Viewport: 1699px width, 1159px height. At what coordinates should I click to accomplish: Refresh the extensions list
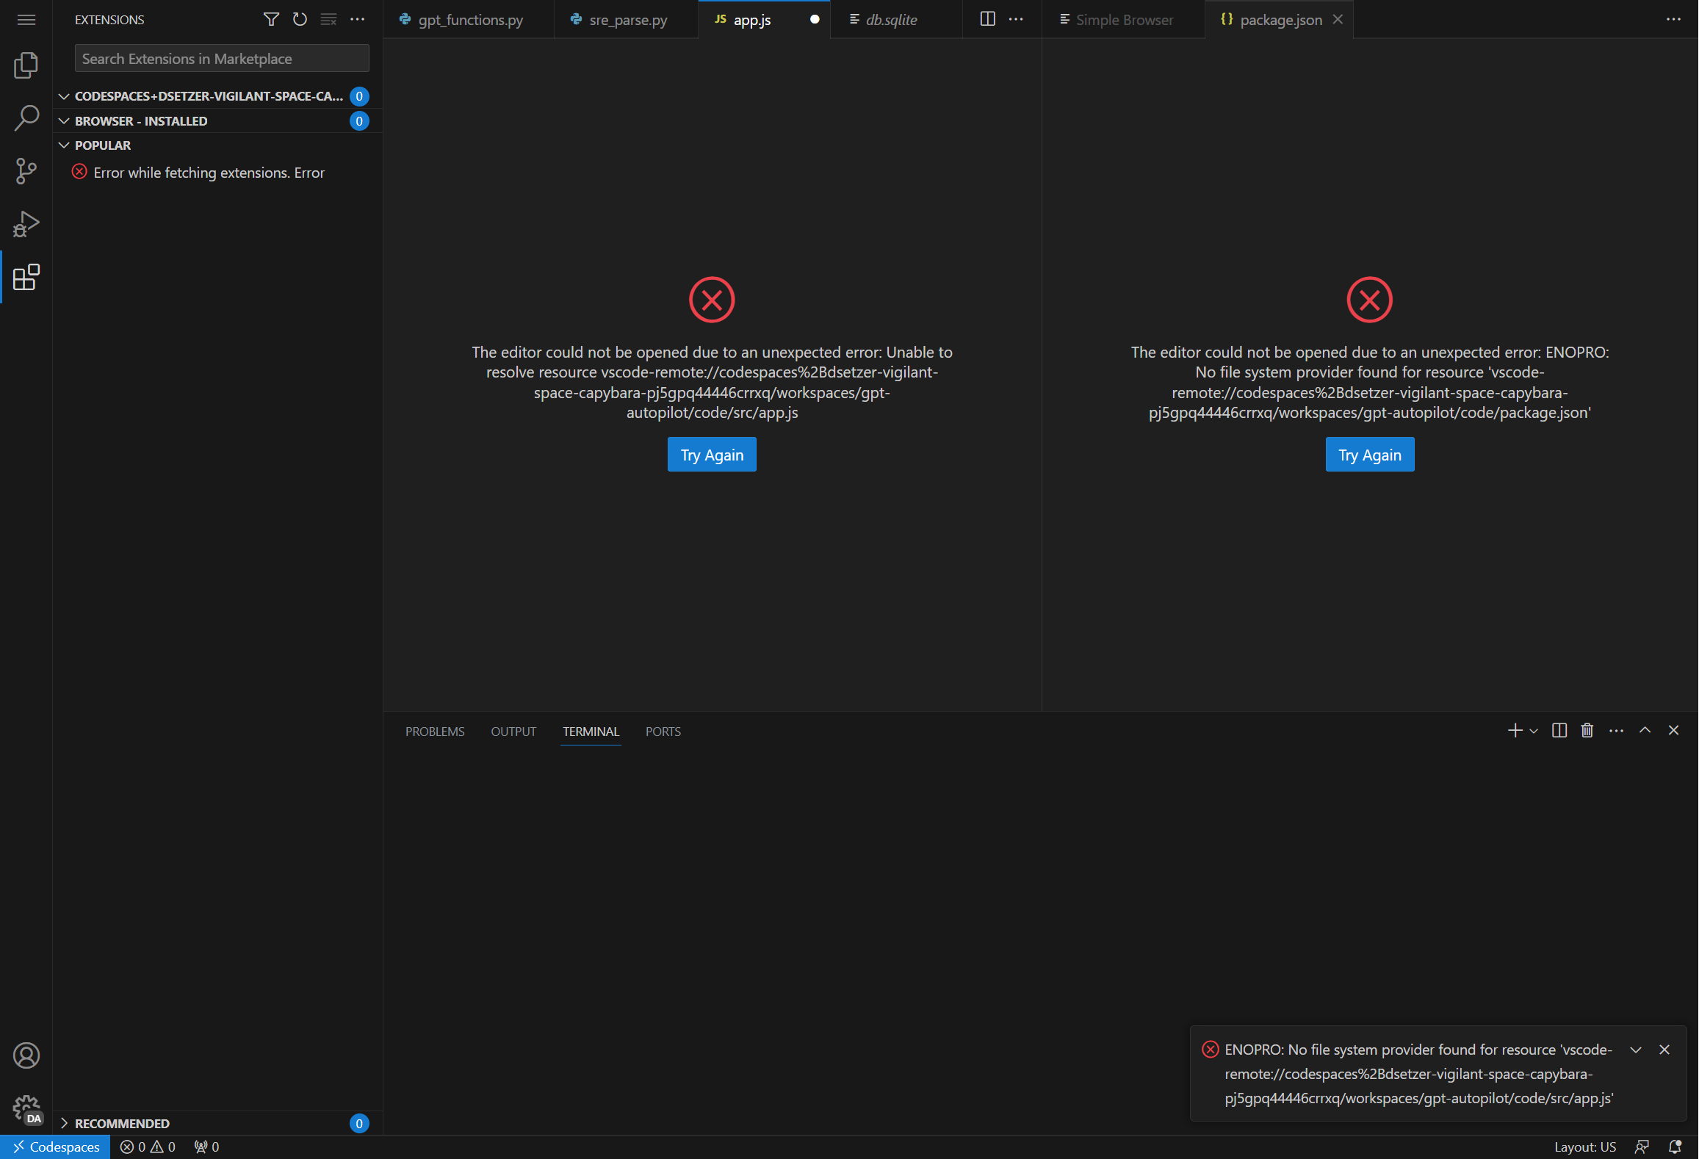[x=300, y=20]
